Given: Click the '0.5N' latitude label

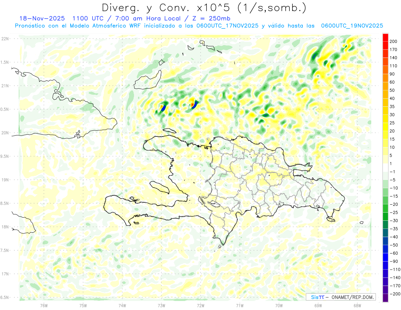Looking at the screenshot, I should tap(5, 109).
